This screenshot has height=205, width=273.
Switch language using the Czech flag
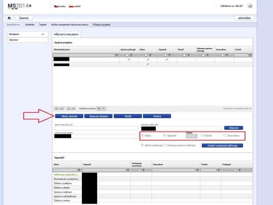pos(56,6)
